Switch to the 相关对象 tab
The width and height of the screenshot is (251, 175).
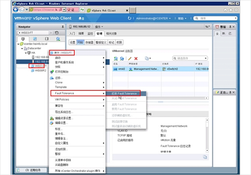(111, 33)
